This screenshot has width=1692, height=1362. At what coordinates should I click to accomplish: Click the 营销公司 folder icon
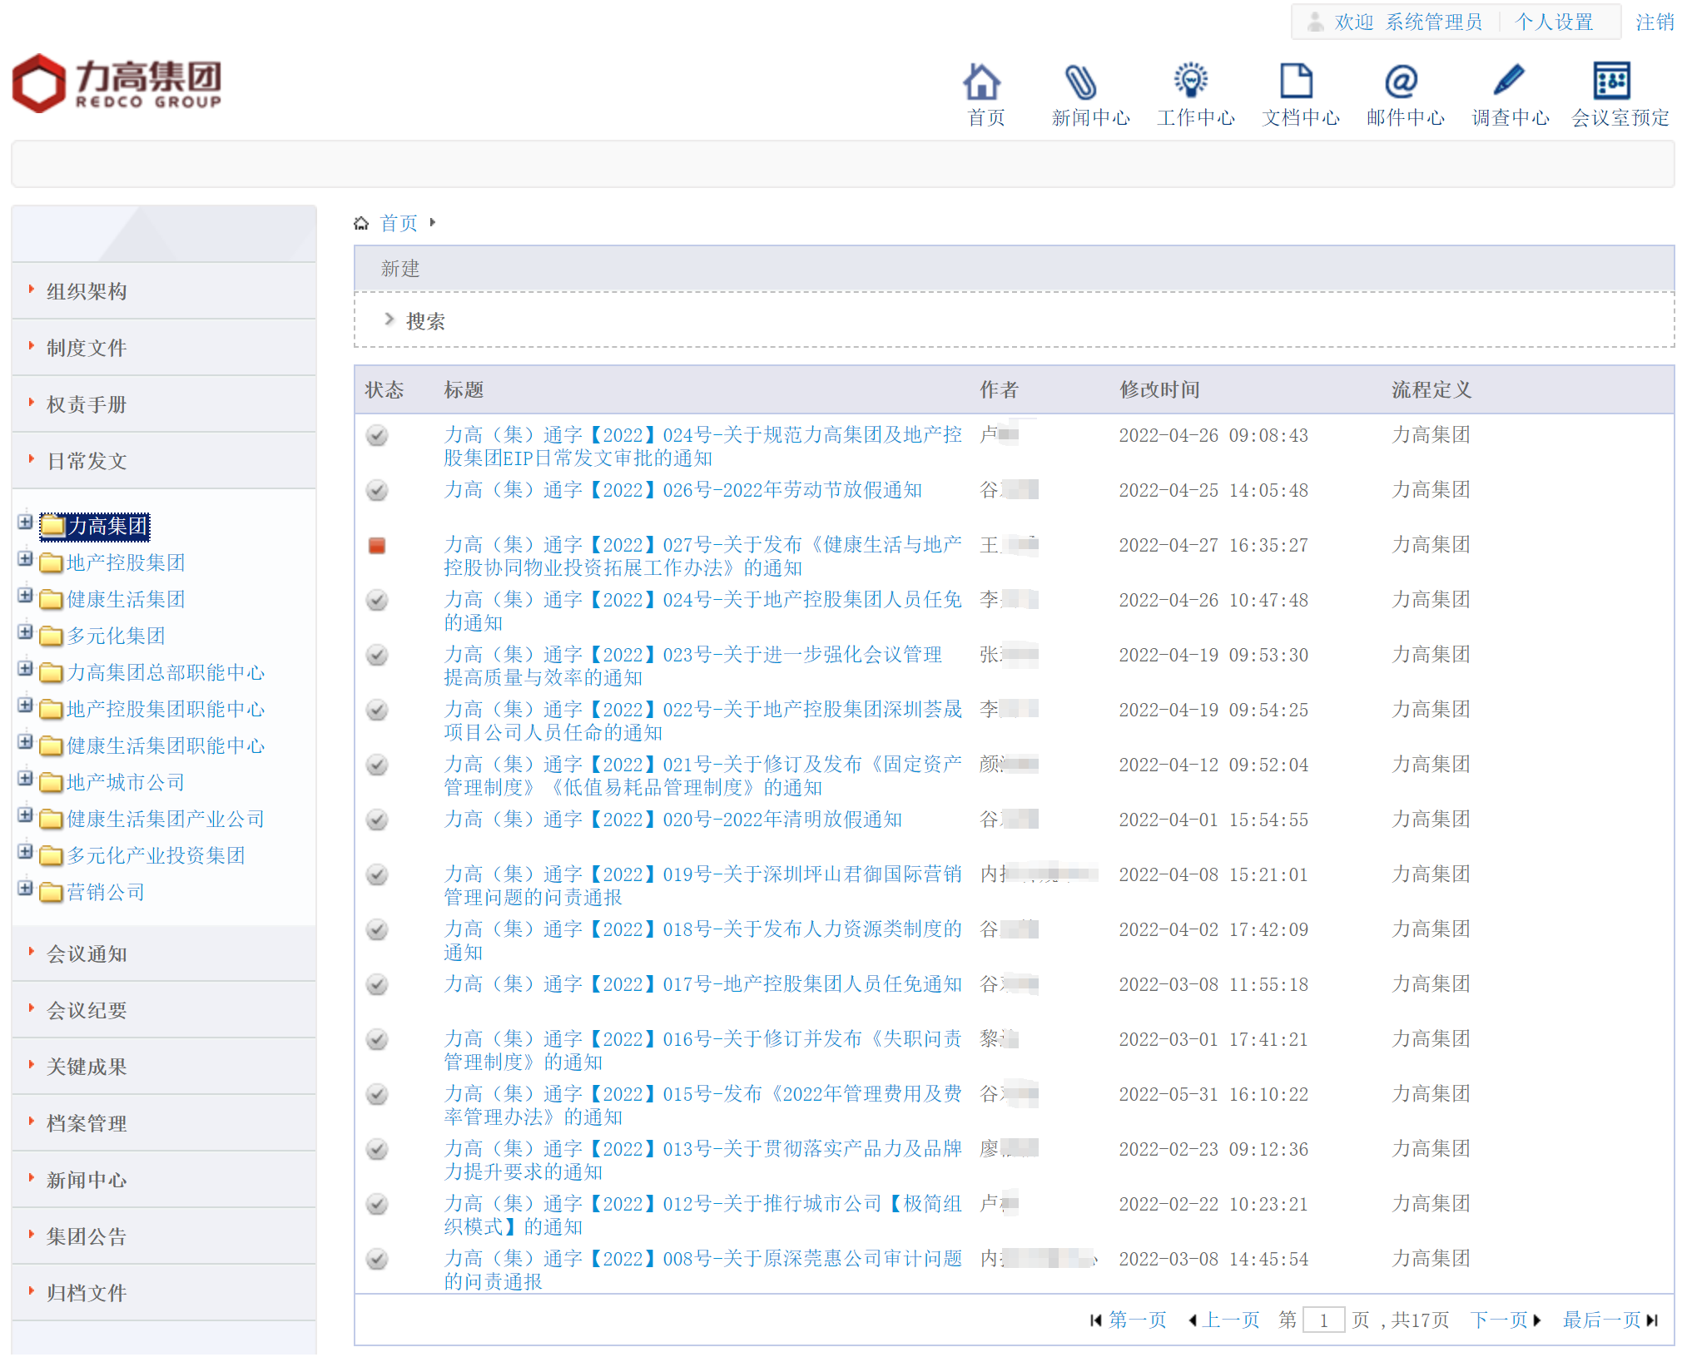[52, 893]
